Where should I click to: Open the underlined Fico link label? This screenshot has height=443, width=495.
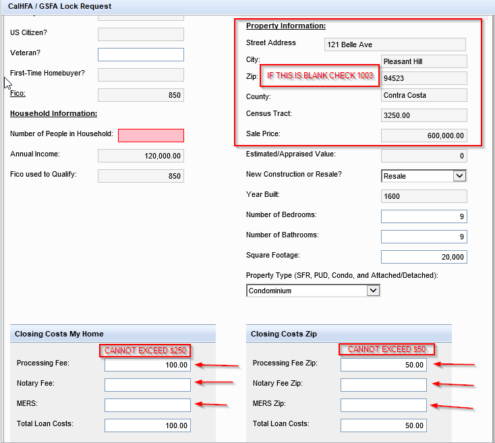tap(18, 94)
